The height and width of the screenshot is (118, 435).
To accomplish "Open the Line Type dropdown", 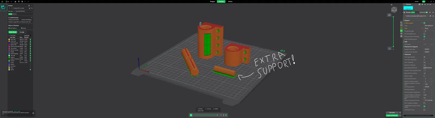I will (x=15, y=36).
